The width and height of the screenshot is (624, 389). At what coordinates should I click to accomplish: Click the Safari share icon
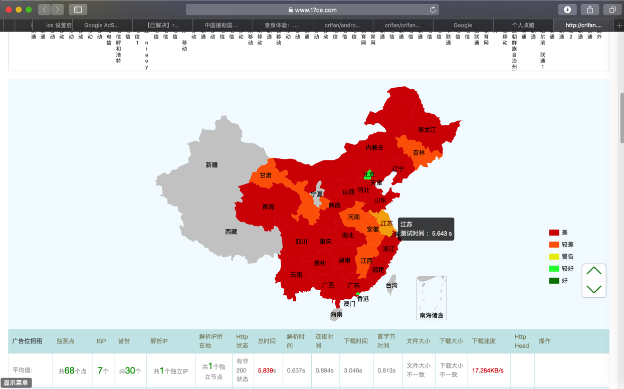tap(590, 10)
